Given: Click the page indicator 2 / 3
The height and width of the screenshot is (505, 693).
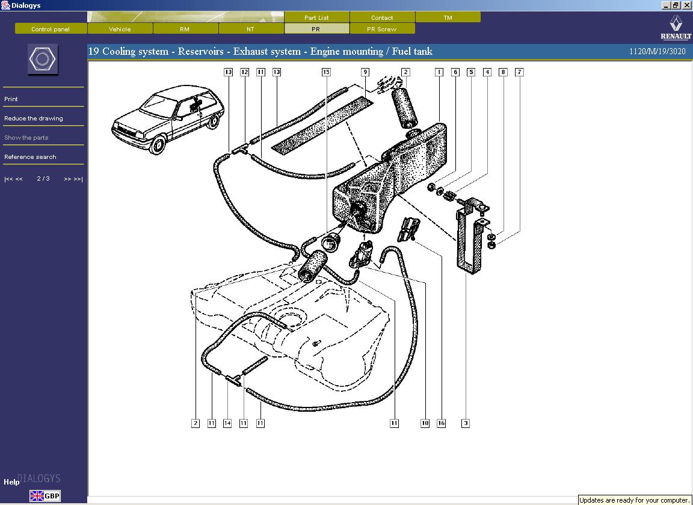Looking at the screenshot, I should coord(43,179).
